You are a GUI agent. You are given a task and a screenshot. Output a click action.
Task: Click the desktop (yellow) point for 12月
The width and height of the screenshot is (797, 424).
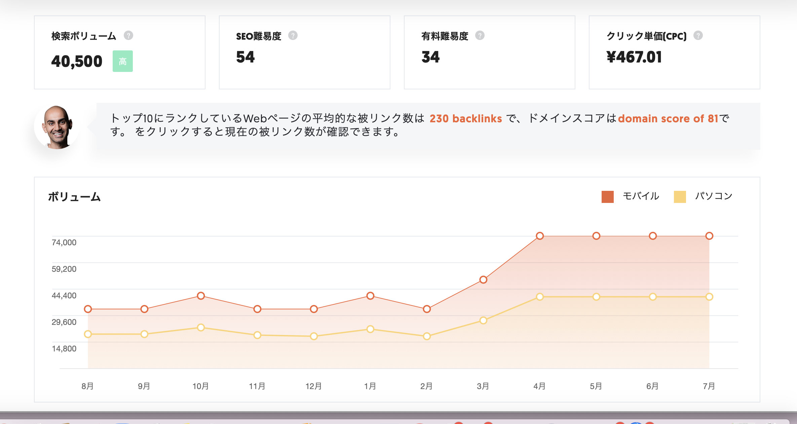click(314, 336)
